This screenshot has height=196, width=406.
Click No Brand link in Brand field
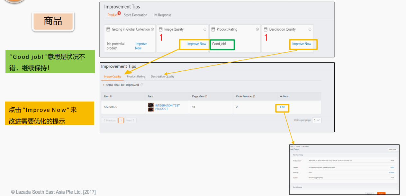tap(392, 173)
